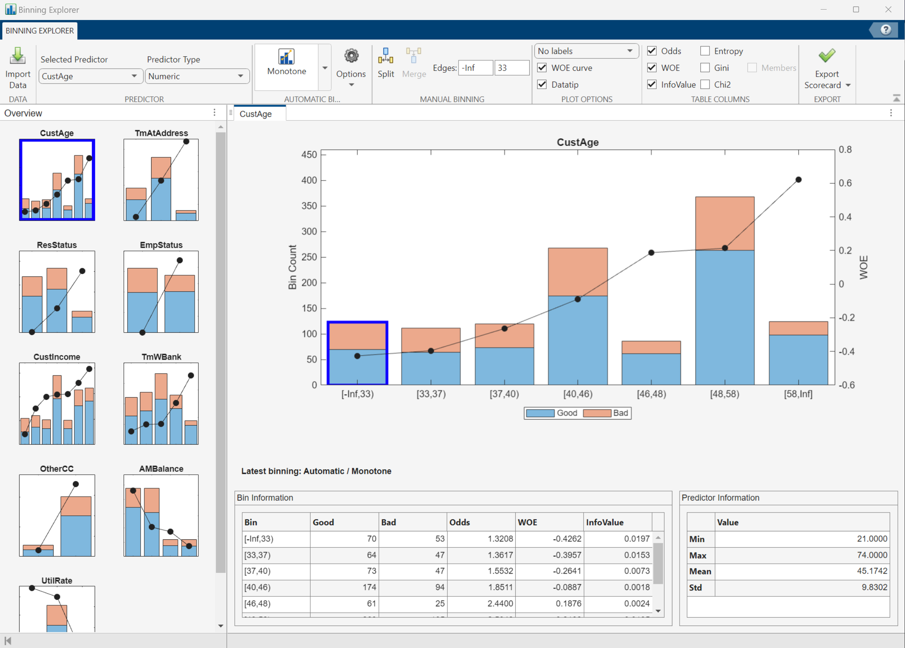Image resolution: width=905 pixels, height=648 pixels.
Task: Select the CustIncome overview thumbnail
Action: (57, 404)
